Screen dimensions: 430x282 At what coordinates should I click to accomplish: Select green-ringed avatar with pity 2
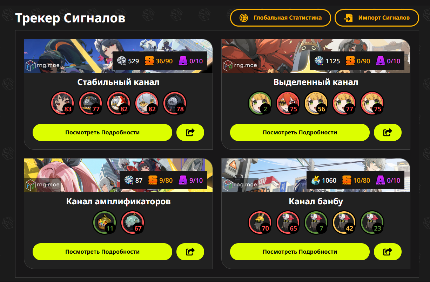pyautogui.click(x=260, y=103)
